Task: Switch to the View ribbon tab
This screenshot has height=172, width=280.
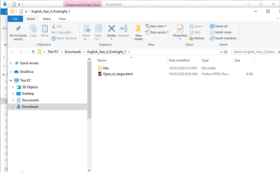Action: tap(62, 19)
